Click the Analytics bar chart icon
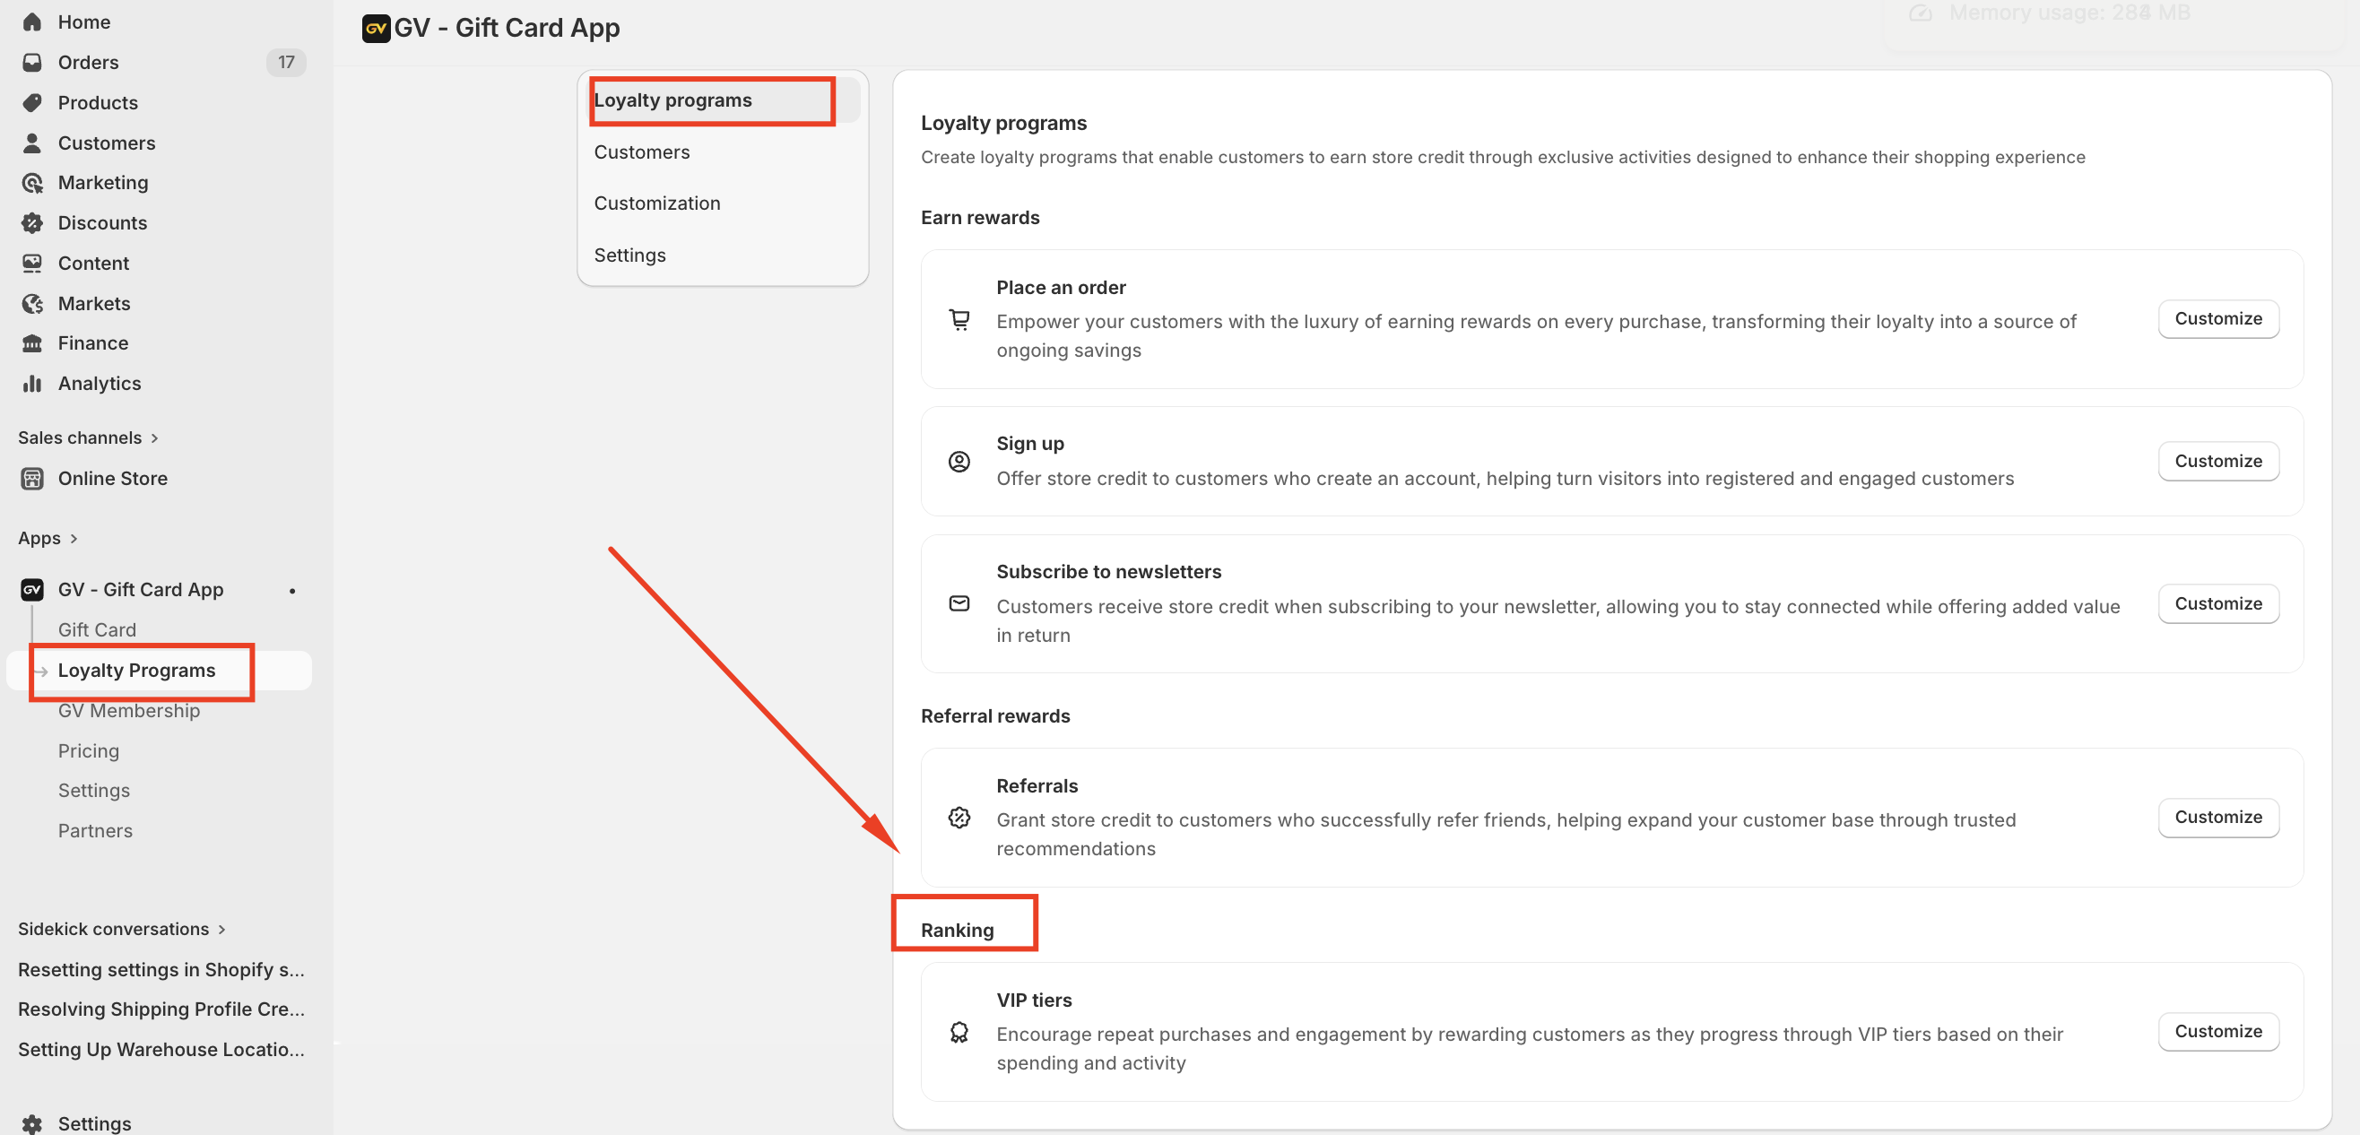This screenshot has width=2360, height=1135. tap(32, 384)
